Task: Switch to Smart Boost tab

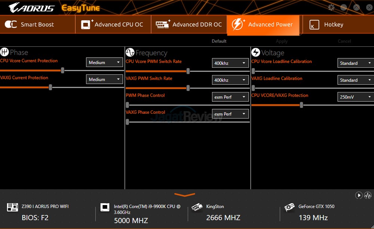Action: click(x=37, y=25)
